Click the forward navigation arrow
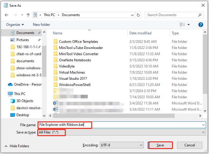 coord(15,15)
